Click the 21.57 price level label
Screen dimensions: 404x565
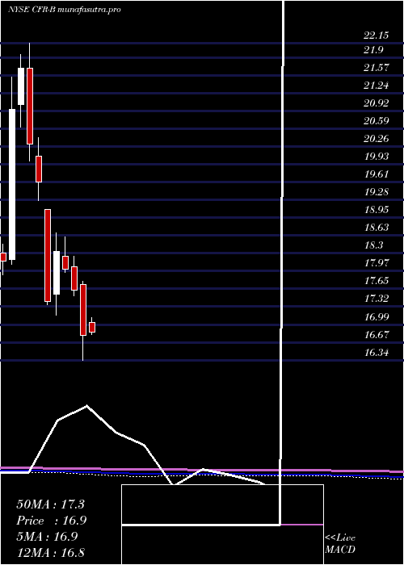(x=377, y=68)
